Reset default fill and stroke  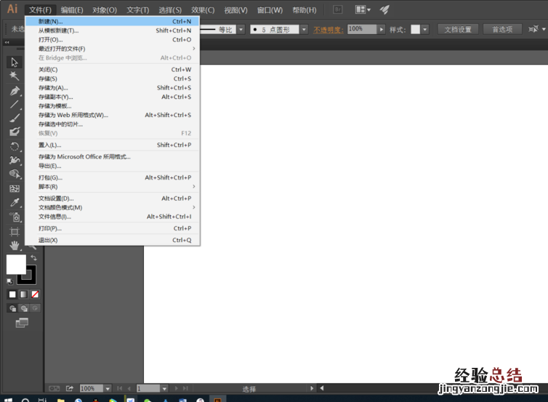click(x=9, y=281)
